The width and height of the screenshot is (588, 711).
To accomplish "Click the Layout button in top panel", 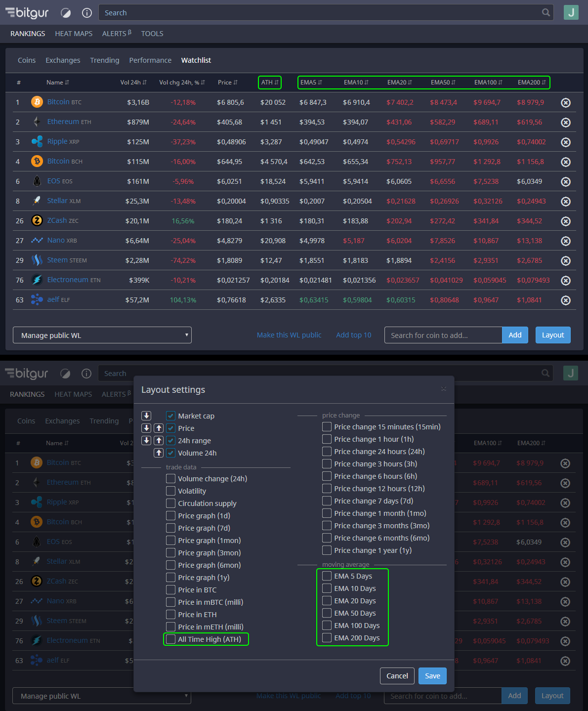I will [553, 335].
